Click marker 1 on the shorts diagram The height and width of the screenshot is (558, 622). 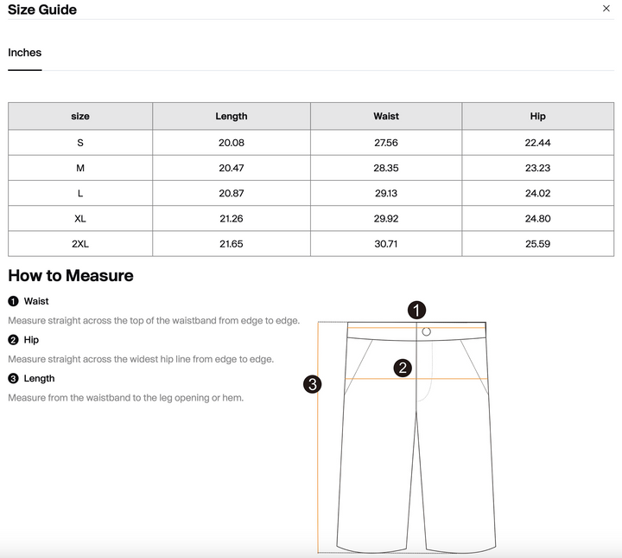click(416, 311)
